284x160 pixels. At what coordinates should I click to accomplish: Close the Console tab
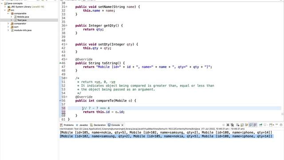tap(122, 125)
